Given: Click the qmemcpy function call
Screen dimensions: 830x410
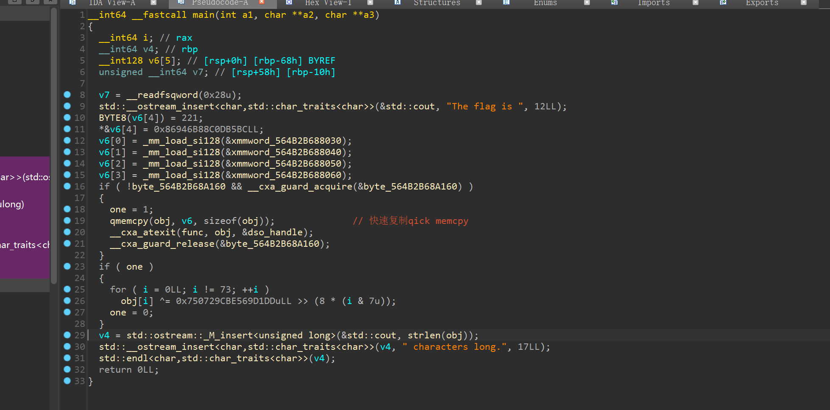Looking at the screenshot, I should click(x=129, y=221).
